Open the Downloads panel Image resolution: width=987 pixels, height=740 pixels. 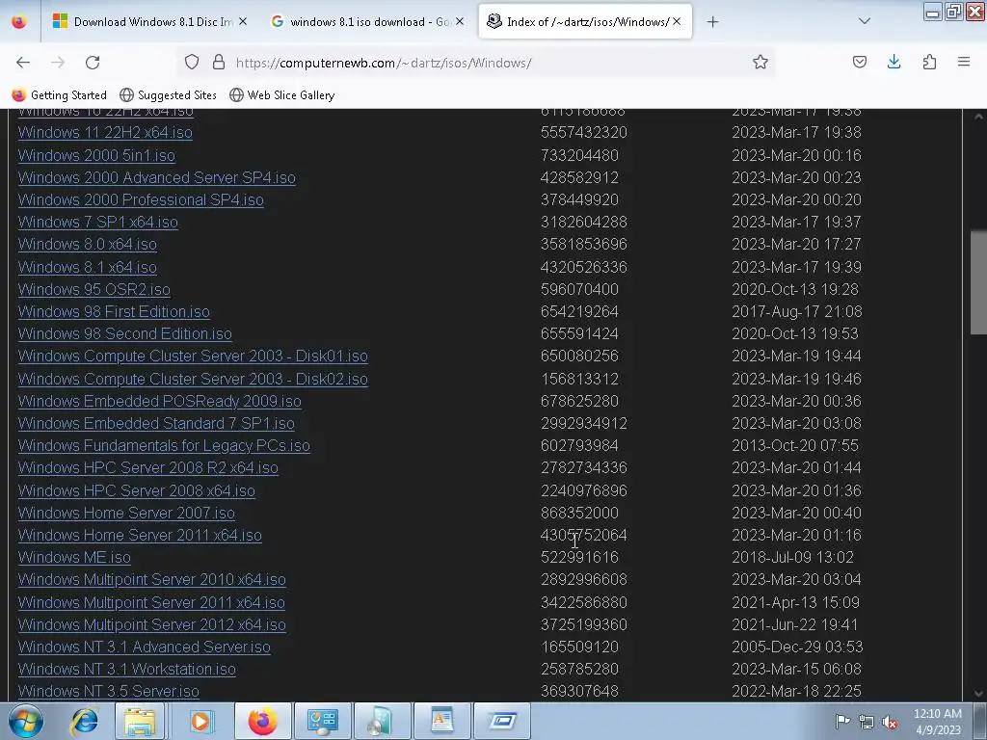894,63
